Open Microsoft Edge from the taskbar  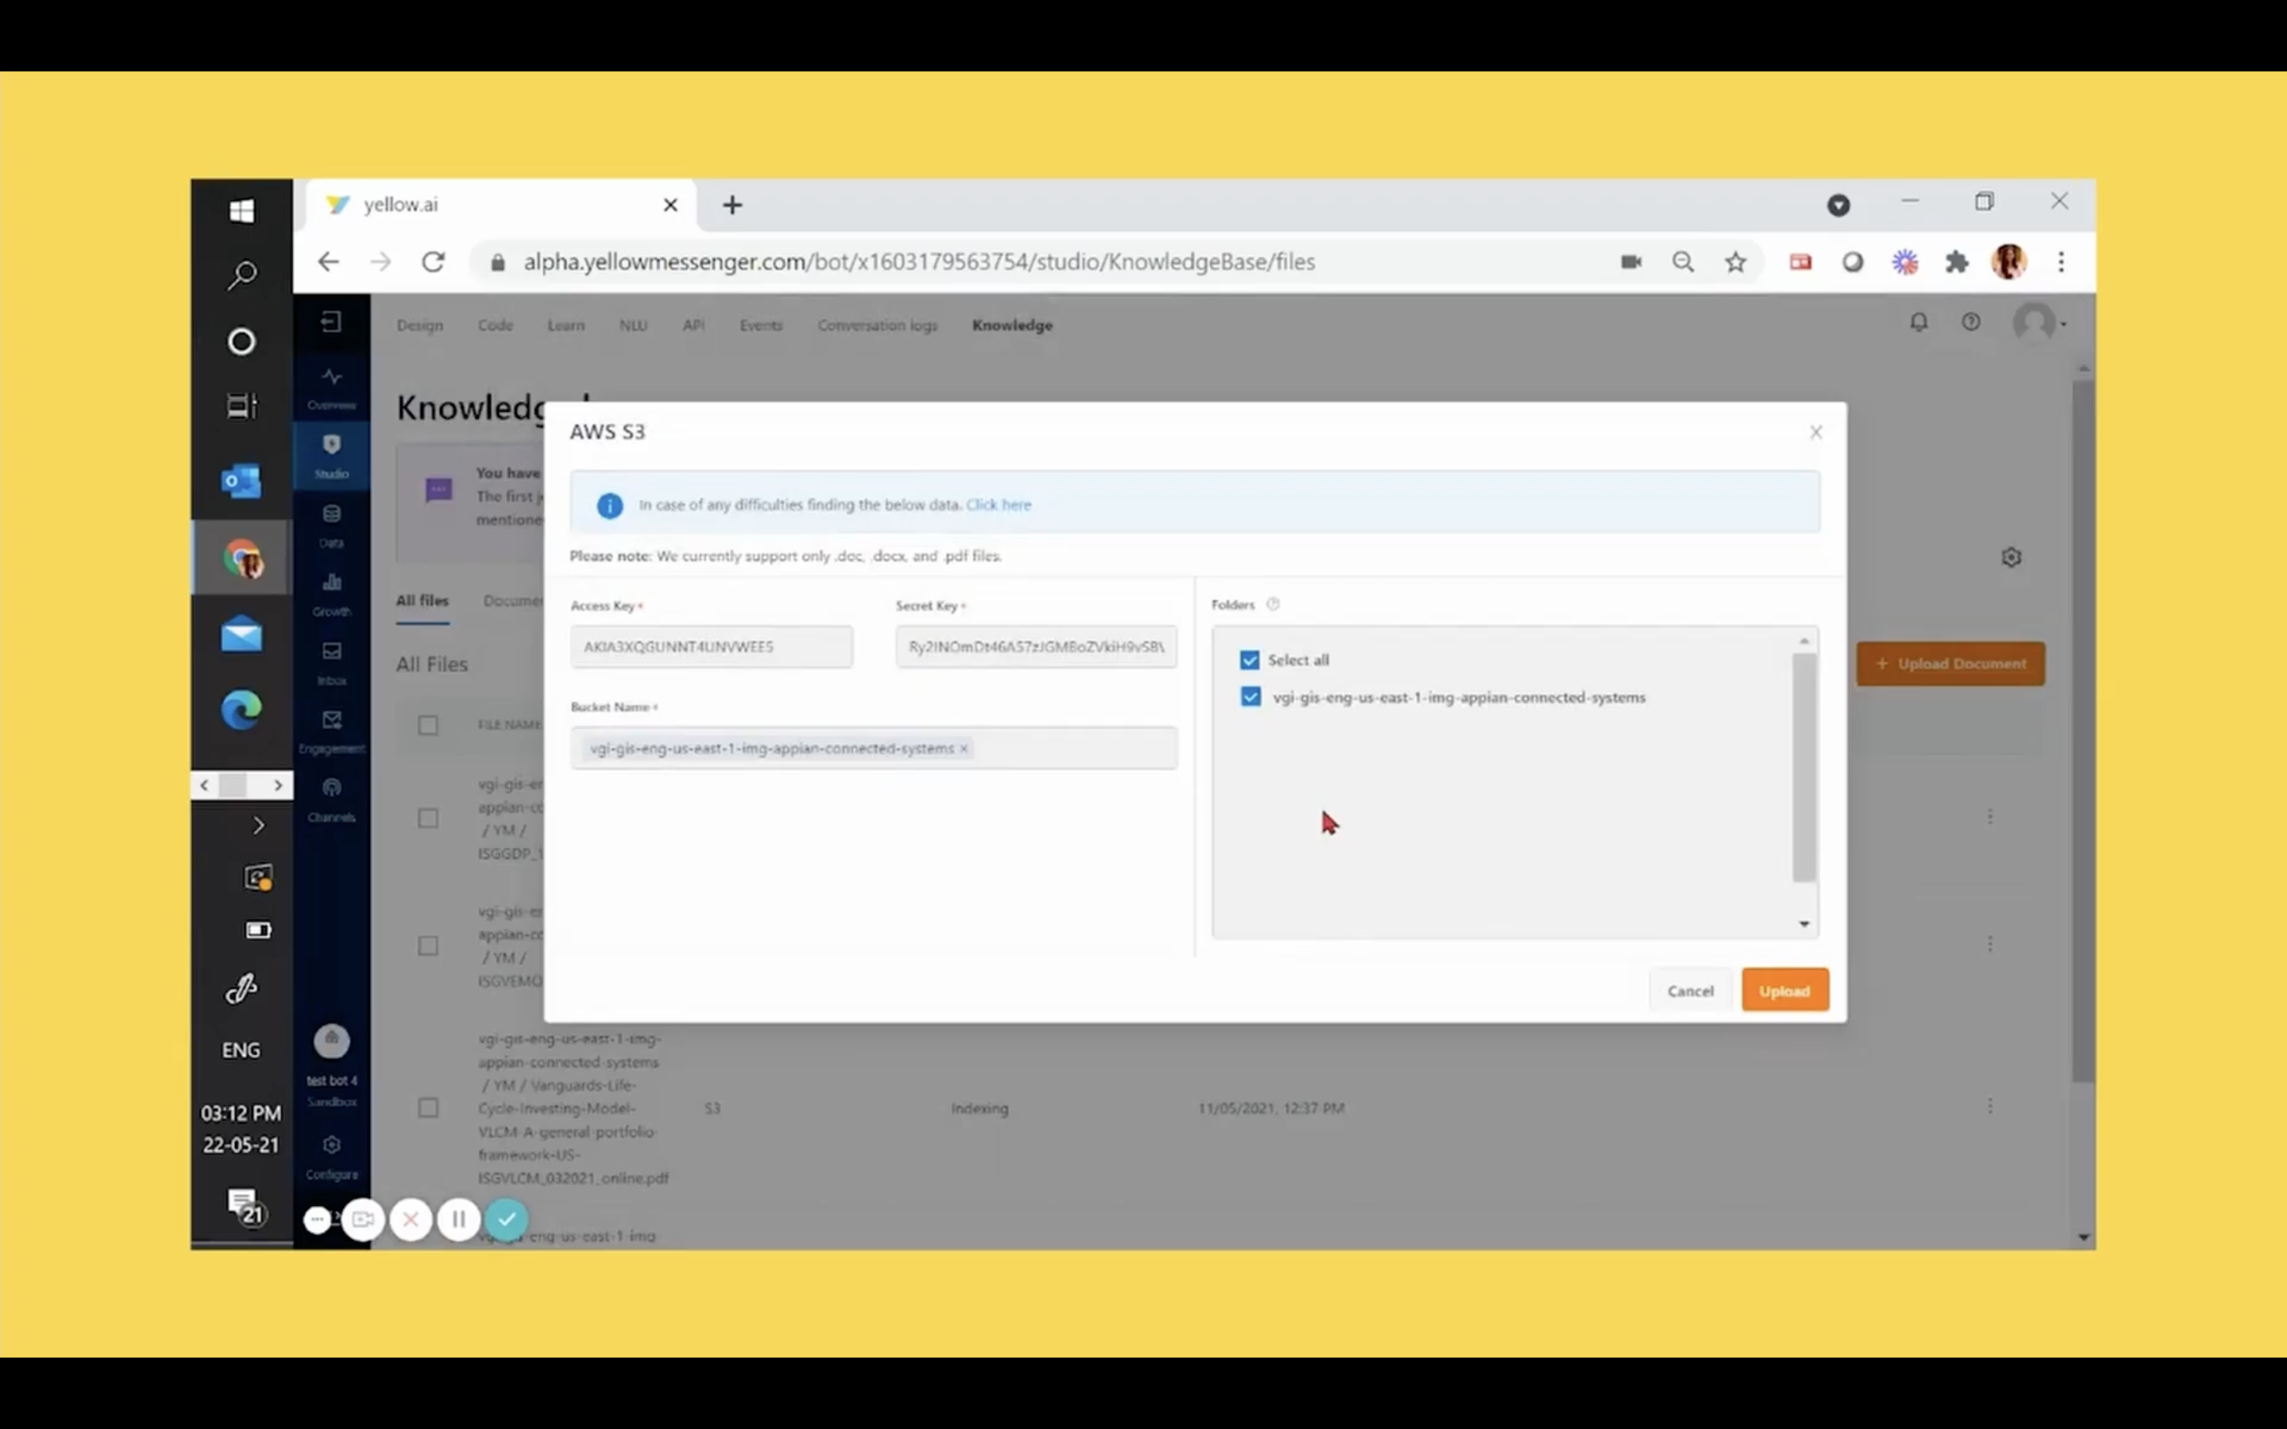tap(242, 710)
